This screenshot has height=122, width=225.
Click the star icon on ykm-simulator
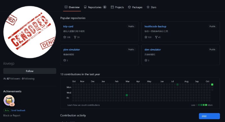(x=65, y=60)
